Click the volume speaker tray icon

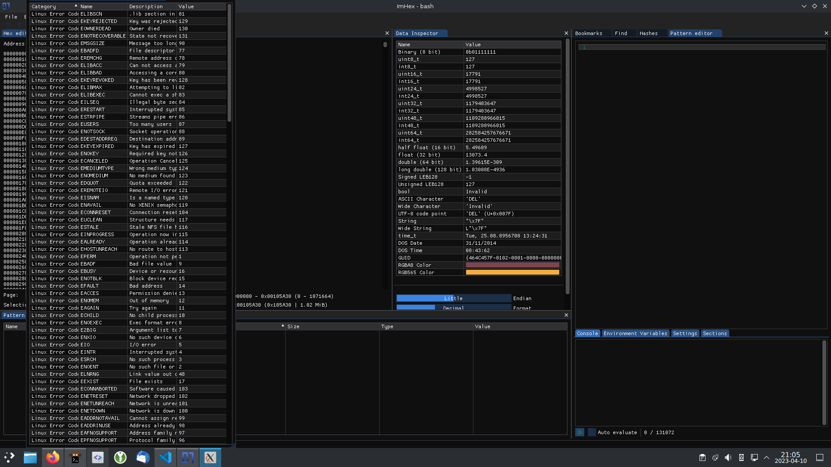click(728, 457)
